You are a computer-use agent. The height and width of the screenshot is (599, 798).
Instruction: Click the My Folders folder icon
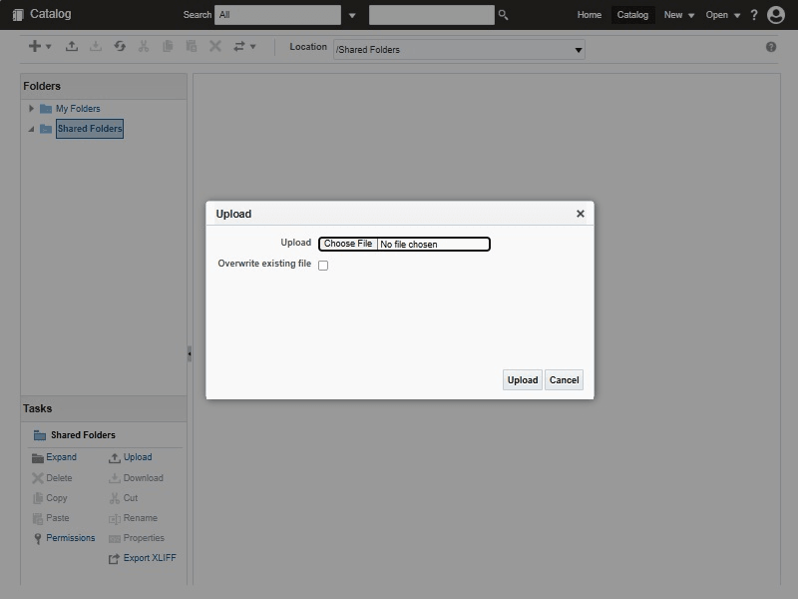[46, 109]
